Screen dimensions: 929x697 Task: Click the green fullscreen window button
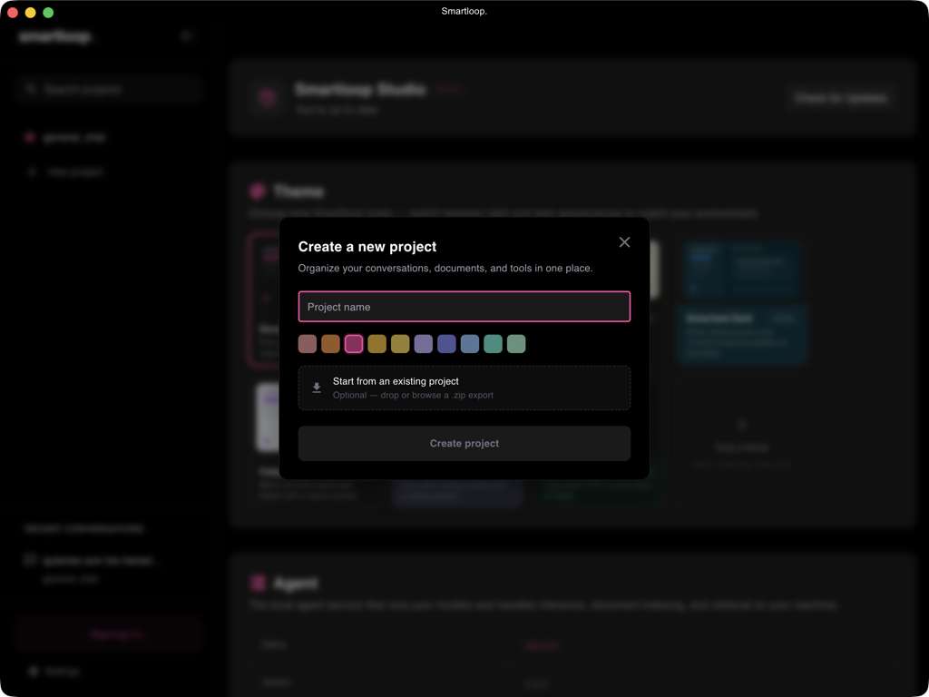pyautogui.click(x=49, y=13)
